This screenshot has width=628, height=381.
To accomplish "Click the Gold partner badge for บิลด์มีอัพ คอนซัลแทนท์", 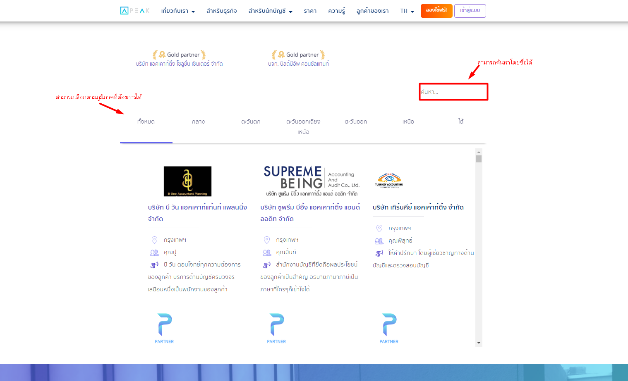I will pyautogui.click(x=298, y=55).
